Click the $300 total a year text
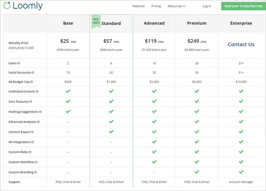The image size is (266, 191). pyautogui.click(x=68, y=50)
